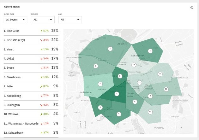199x140 pixels.
Task: Select the '10. Woluwe' list entry
Action: 11,114
